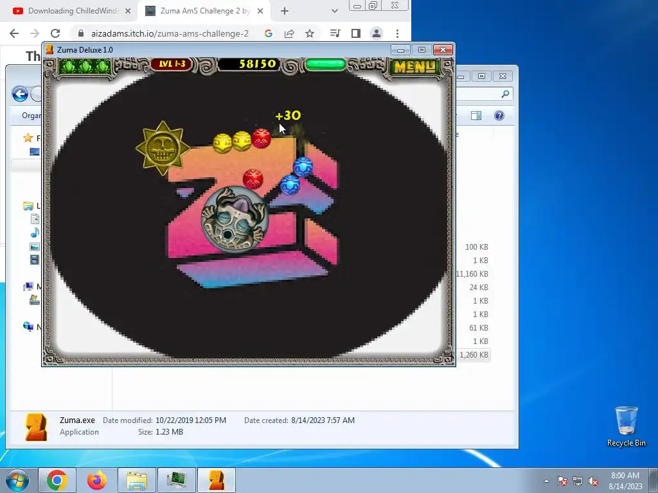Click the taskbar clock 8:00 AM
The height and width of the screenshot is (493, 658).
[x=625, y=476]
